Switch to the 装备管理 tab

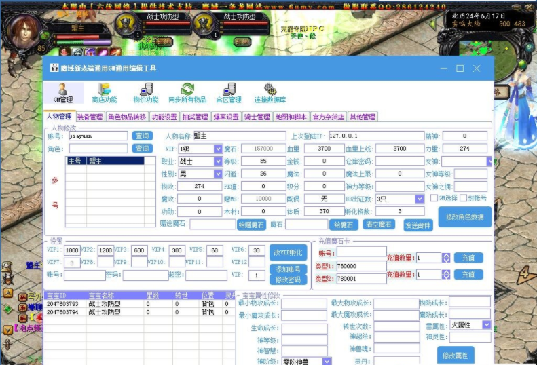pos(90,117)
